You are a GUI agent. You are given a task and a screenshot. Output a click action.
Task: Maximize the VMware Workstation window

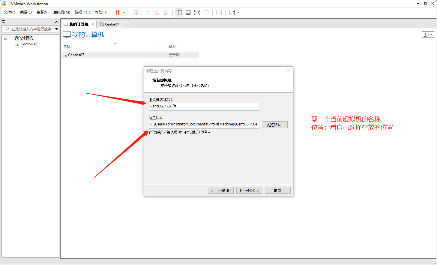click(425, 4)
